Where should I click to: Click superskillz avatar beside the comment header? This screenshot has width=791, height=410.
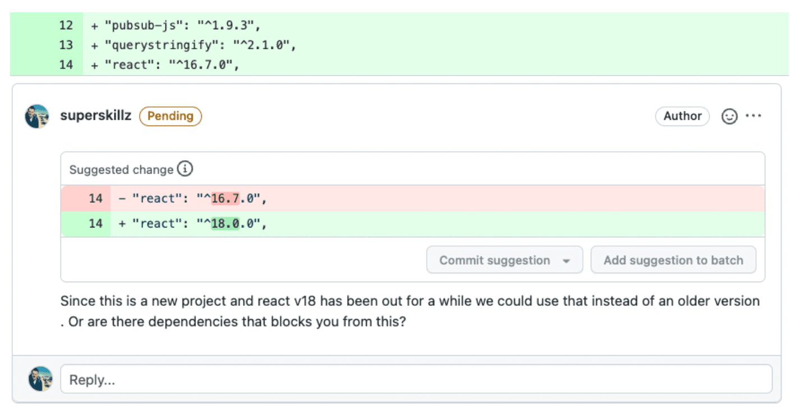pyautogui.click(x=37, y=116)
